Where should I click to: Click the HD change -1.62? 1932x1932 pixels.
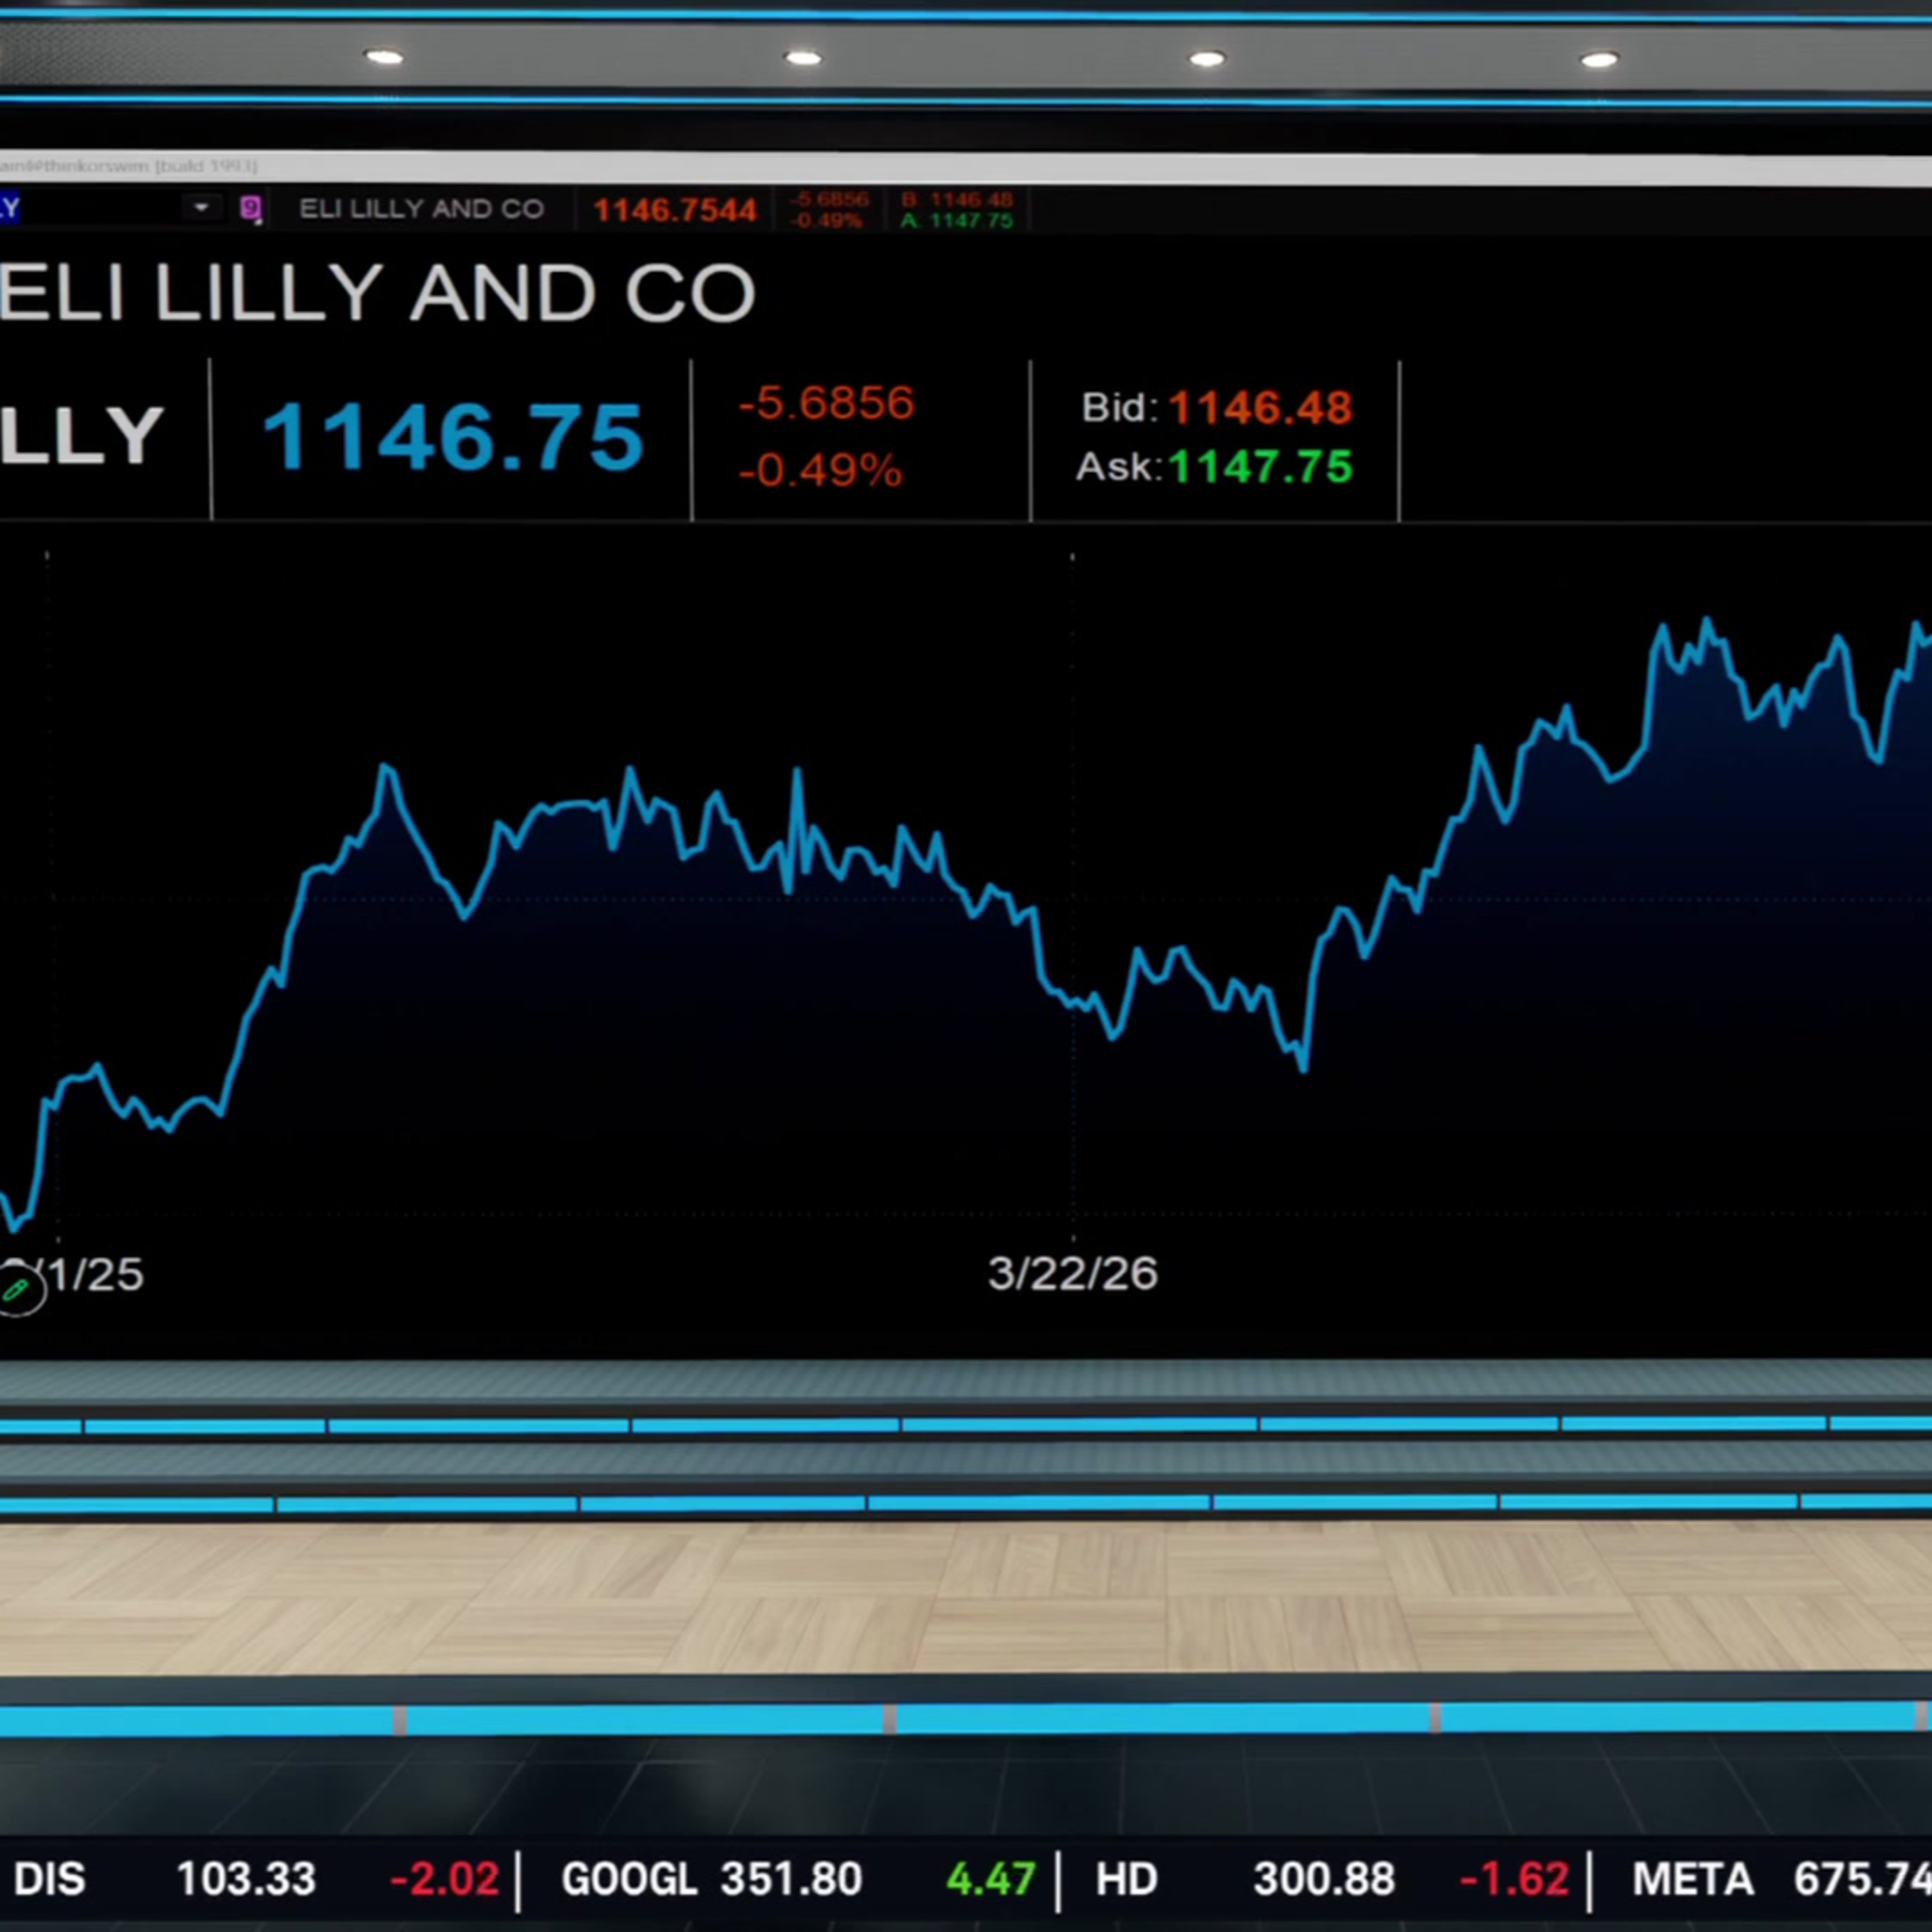1514,1879
